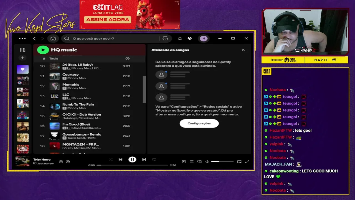
Task: Open Connect to a device
Action: click(199, 162)
